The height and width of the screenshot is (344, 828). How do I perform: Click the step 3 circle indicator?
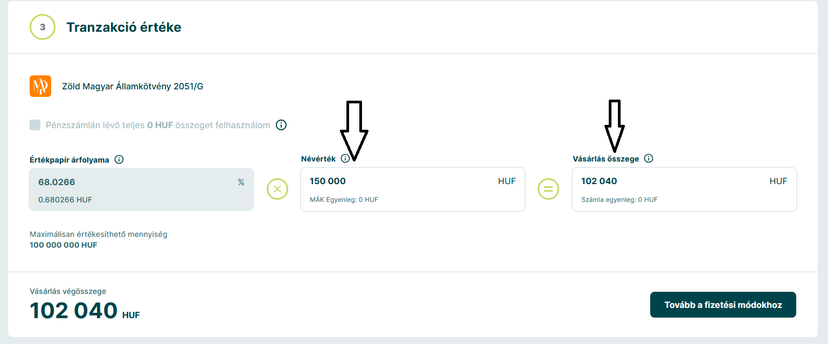[43, 27]
